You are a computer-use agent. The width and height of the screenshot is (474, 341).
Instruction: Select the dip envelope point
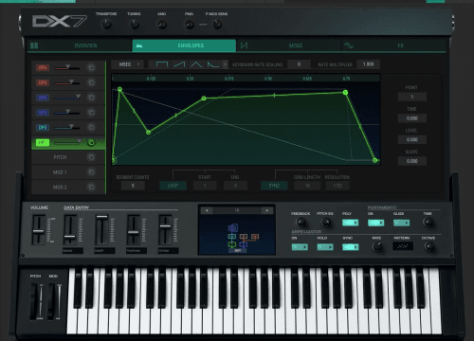148,133
